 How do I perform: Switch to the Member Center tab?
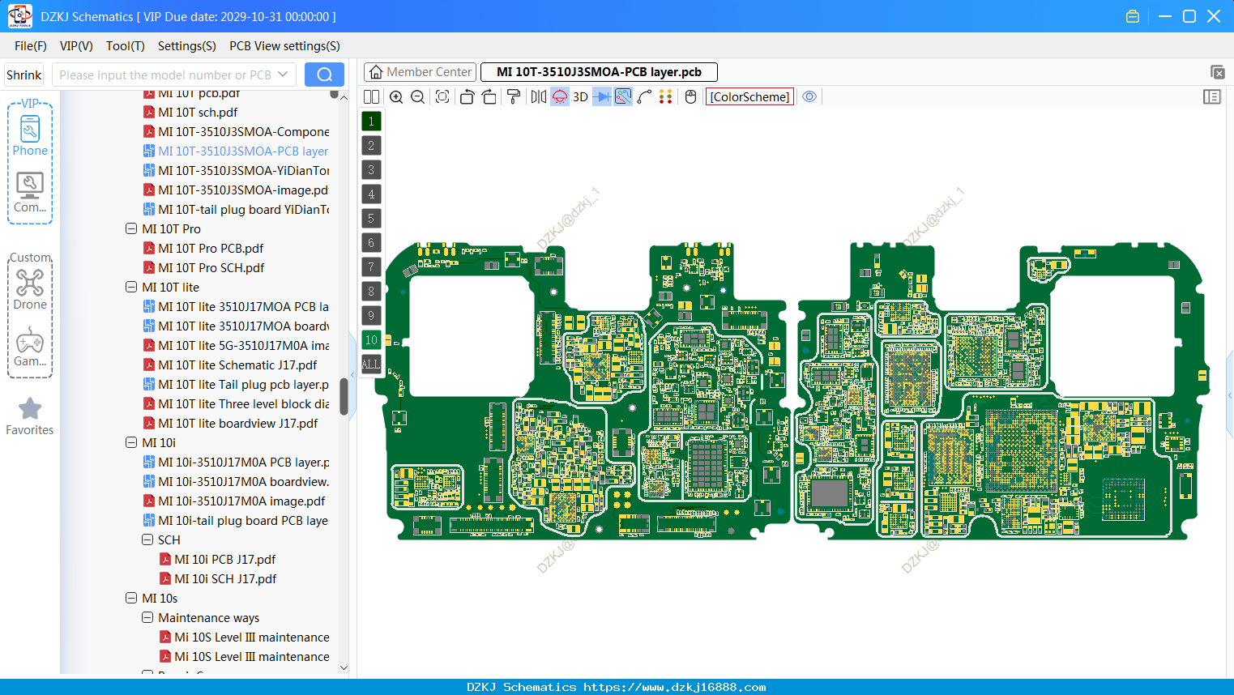tap(420, 72)
